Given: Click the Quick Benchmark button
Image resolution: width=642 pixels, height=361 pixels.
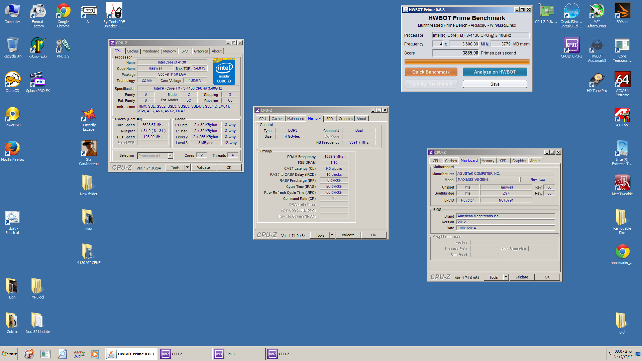Looking at the screenshot, I should point(431,72).
